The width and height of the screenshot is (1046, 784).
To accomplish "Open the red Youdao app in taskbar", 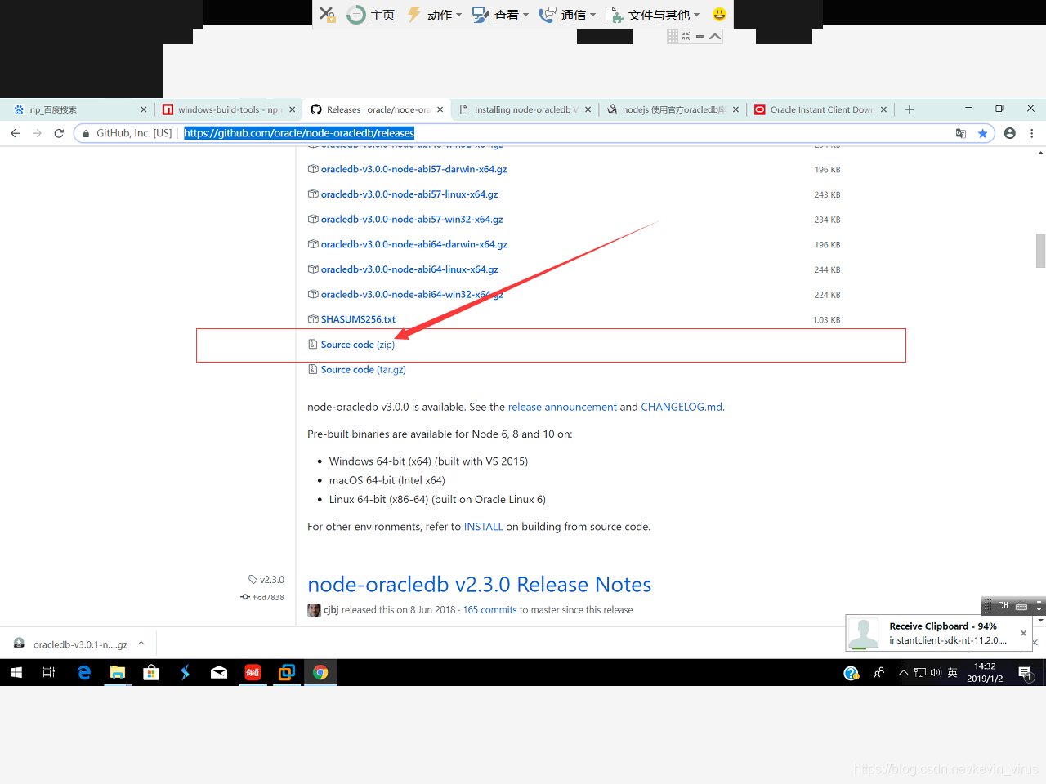I will 253,673.
